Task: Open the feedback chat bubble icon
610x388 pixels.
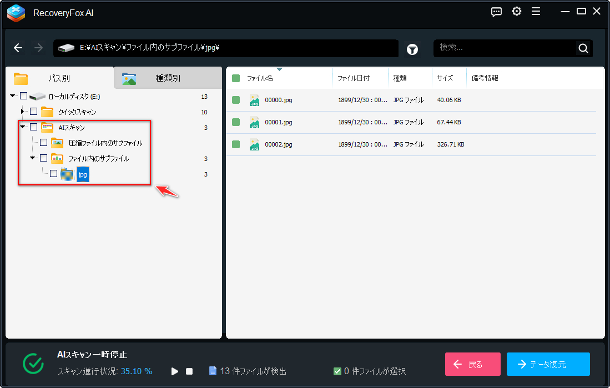Action: (x=496, y=12)
